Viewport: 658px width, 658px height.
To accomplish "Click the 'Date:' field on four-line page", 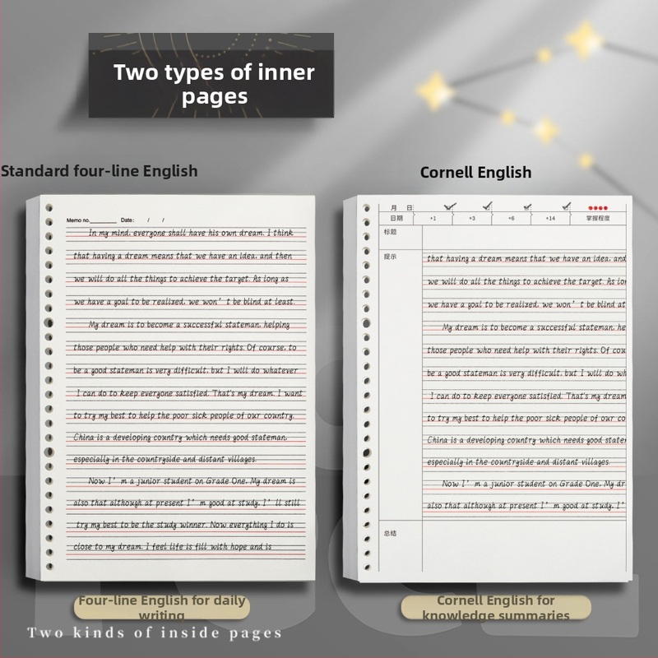I will tap(142, 220).
